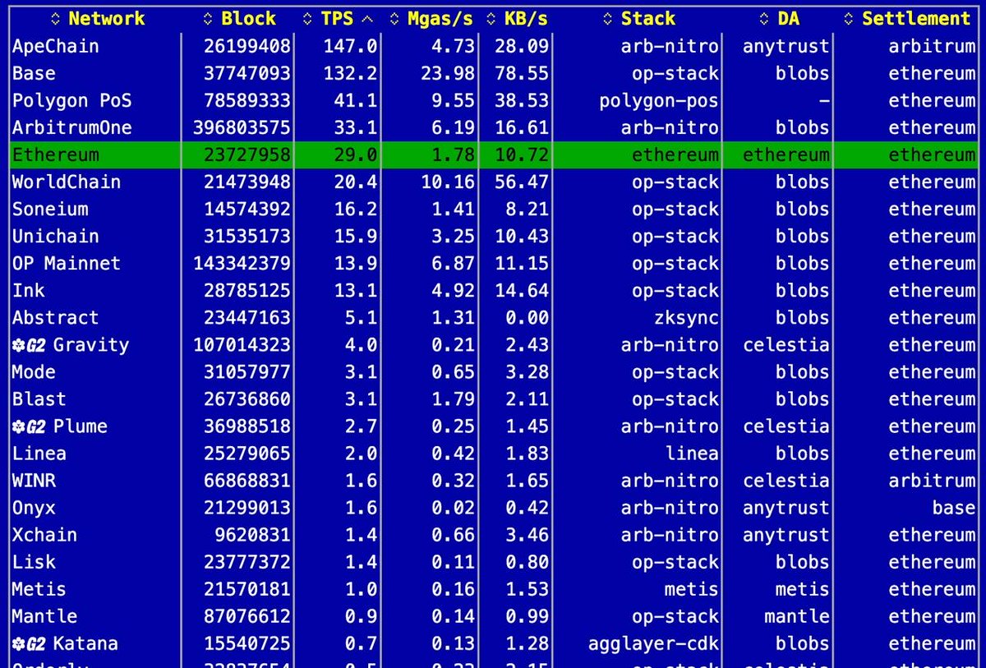Click the zksync stack cell
The image size is (986, 668).
click(x=686, y=318)
